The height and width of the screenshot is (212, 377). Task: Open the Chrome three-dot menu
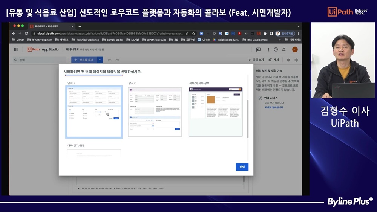pos(298,34)
